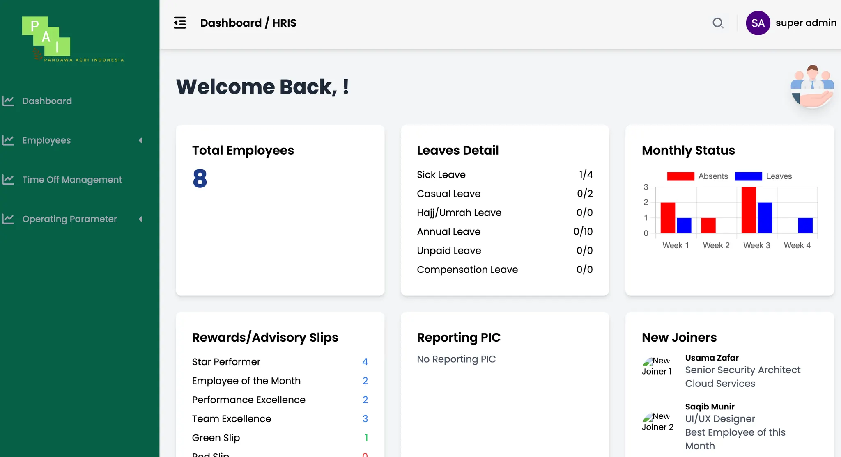Toggle the Absents series in the chart legend
841x457 pixels.
pyautogui.click(x=697, y=176)
